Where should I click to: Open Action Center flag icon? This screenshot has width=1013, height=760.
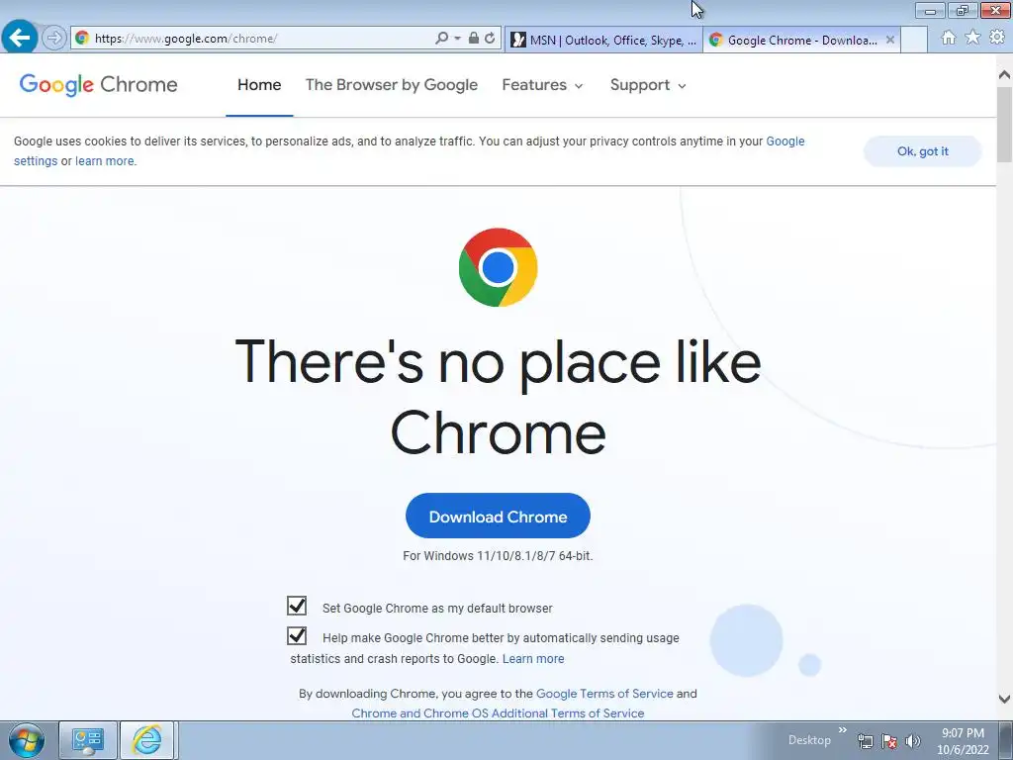[889, 741]
